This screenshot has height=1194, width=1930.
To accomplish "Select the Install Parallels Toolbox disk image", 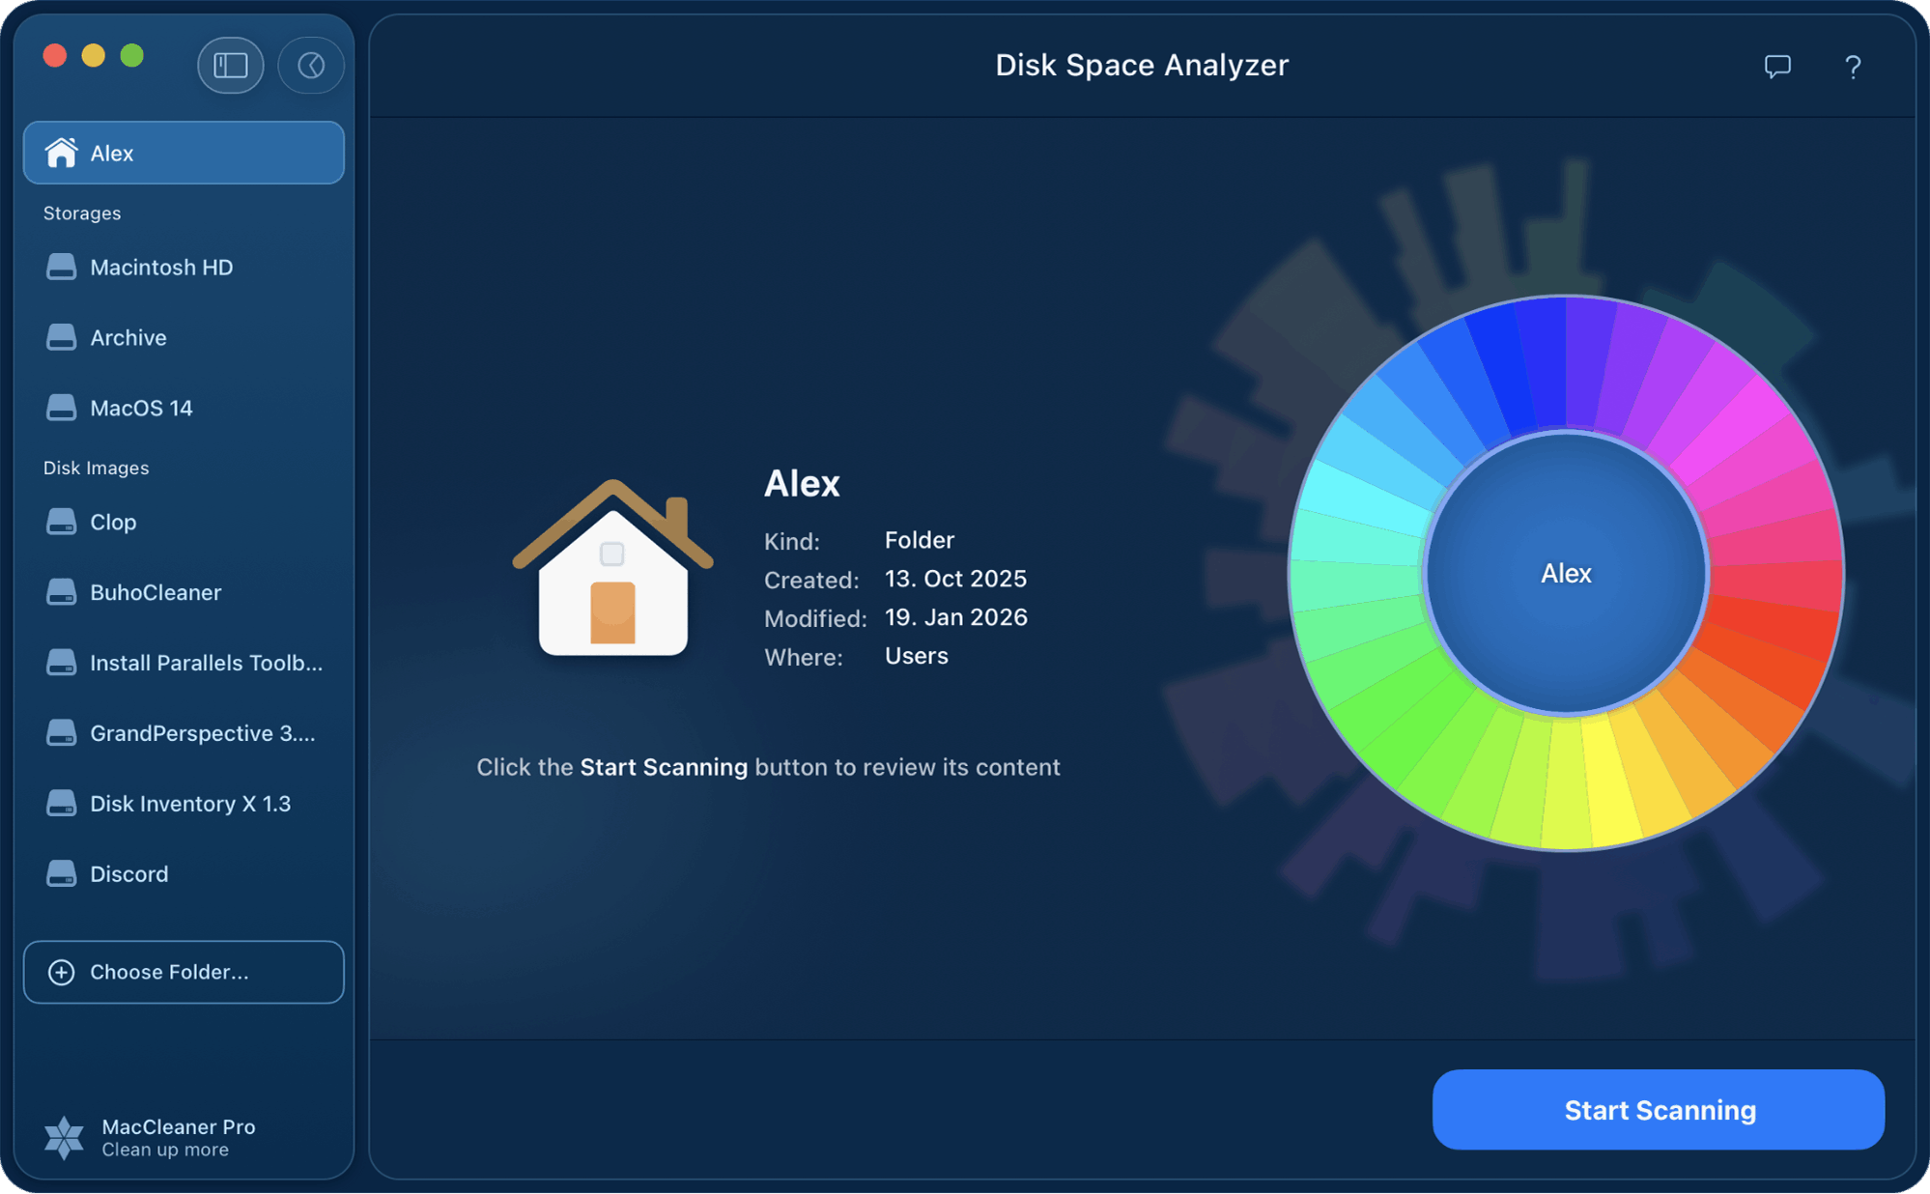I will (184, 664).
